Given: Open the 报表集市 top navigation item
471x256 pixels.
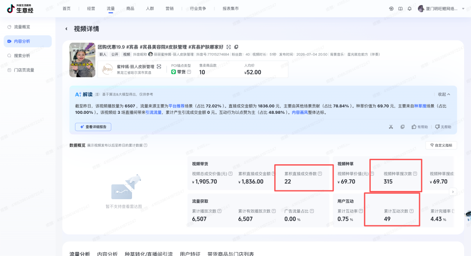Looking at the screenshot, I should point(231,9).
